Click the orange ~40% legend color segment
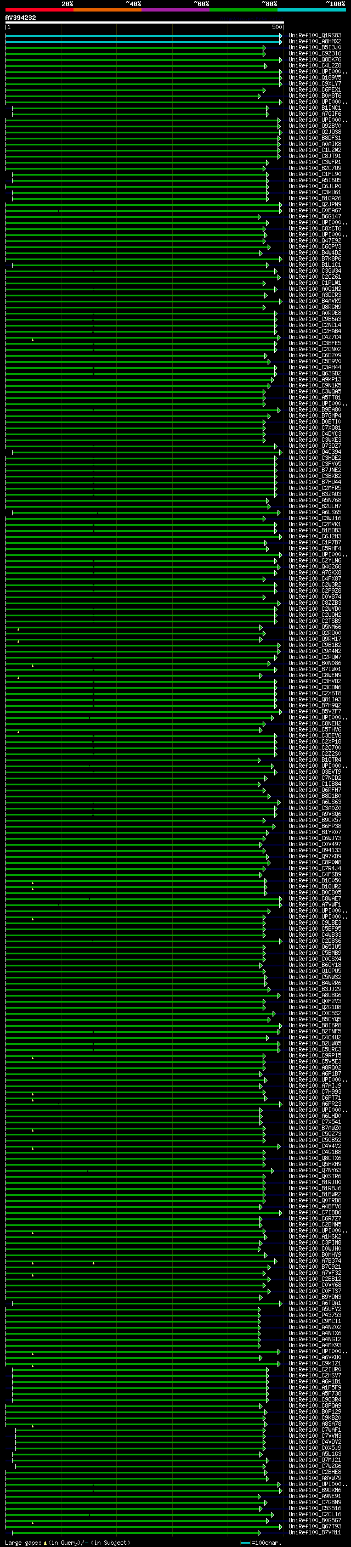This screenshot has height=1547, width=351. [x=107, y=10]
